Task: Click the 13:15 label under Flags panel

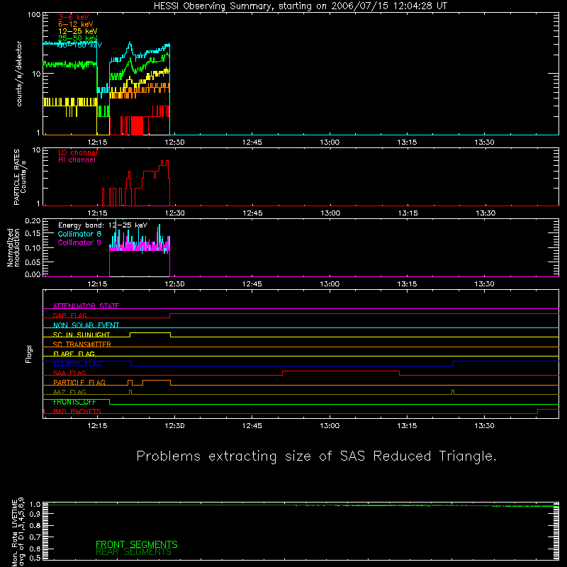Action: 407,426
